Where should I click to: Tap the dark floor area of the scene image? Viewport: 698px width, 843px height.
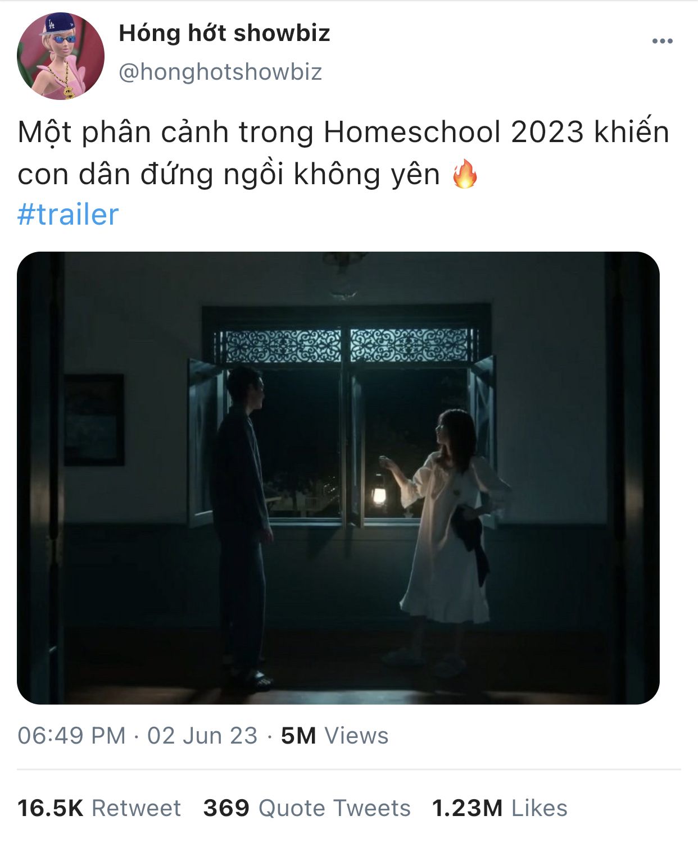pos(337,688)
